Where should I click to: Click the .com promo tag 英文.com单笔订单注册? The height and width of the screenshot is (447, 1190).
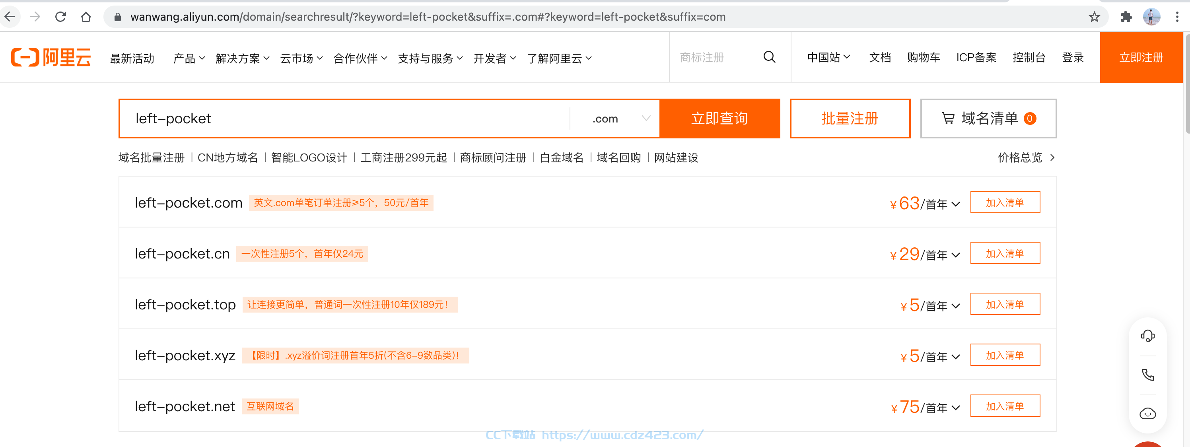pos(341,203)
